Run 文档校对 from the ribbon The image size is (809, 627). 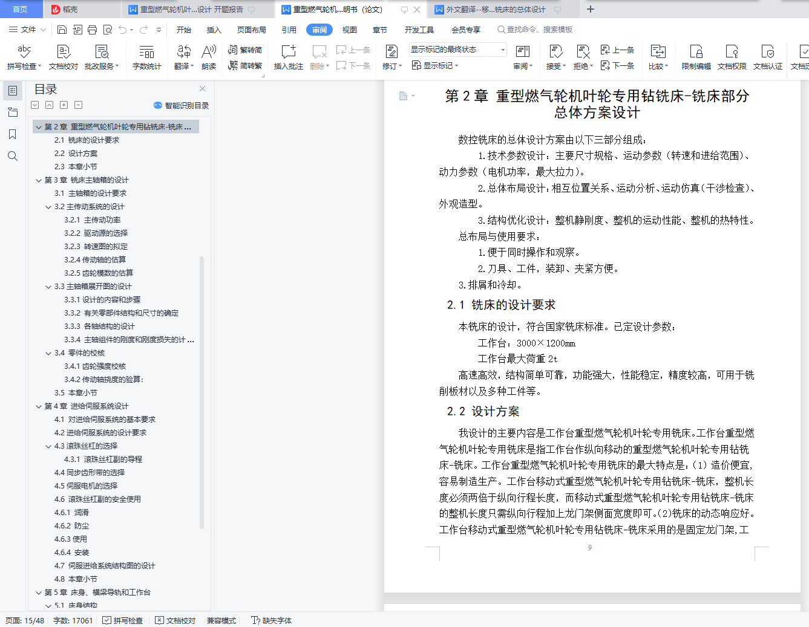click(x=64, y=57)
